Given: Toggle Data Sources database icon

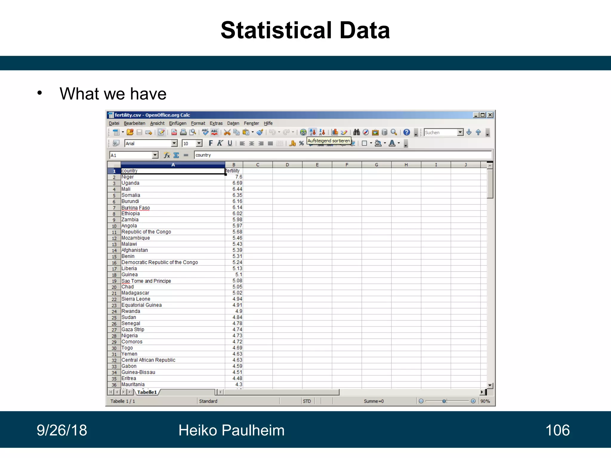Looking at the screenshot, I should point(385,132).
